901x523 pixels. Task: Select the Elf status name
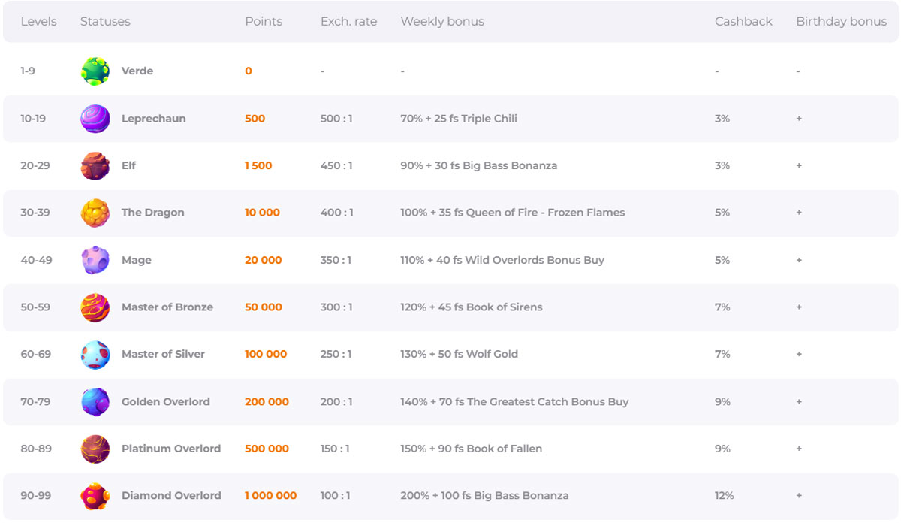coord(128,165)
